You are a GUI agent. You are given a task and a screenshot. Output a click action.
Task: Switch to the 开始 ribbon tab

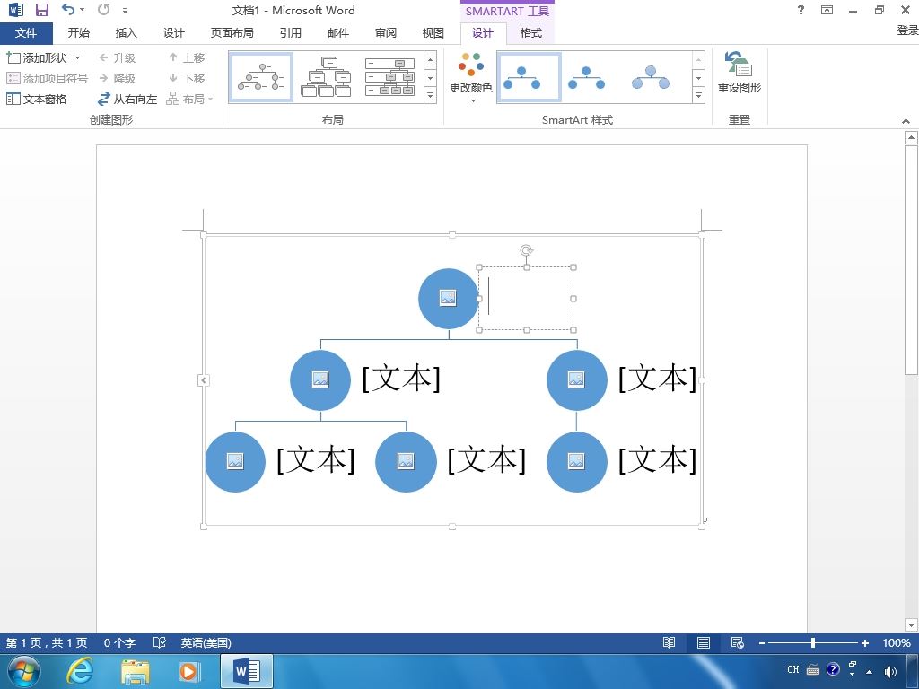tap(79, 33)
